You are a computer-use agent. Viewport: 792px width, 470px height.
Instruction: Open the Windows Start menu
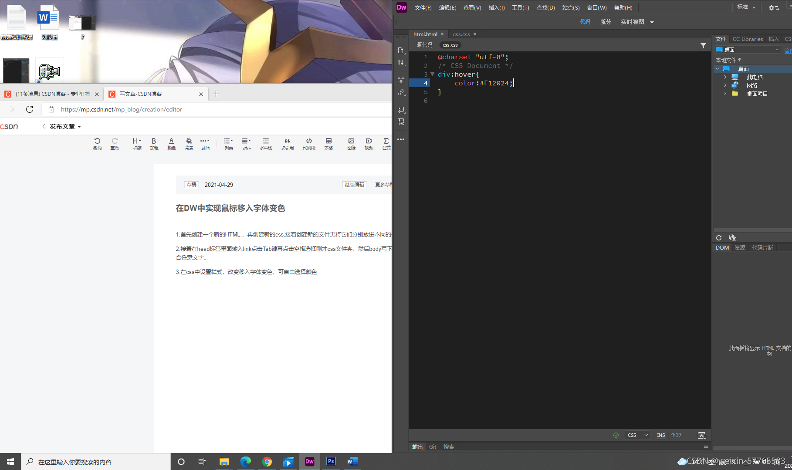pyautogui.click(x=10, y=462)
